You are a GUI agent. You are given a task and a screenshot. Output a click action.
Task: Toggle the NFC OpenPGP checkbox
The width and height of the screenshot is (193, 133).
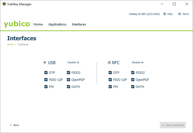point(133,80)
